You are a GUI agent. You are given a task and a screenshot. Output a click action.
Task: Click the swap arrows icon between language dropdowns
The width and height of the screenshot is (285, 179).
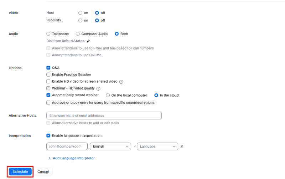135,147
